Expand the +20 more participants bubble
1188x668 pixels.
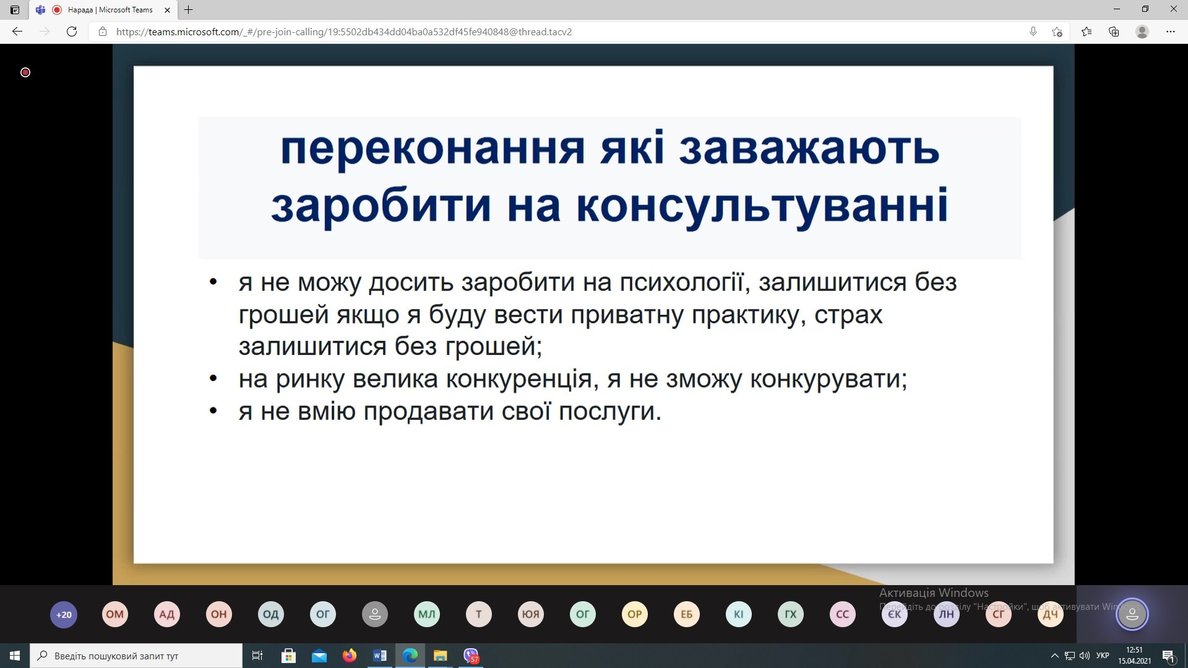[x=64, y=614]
